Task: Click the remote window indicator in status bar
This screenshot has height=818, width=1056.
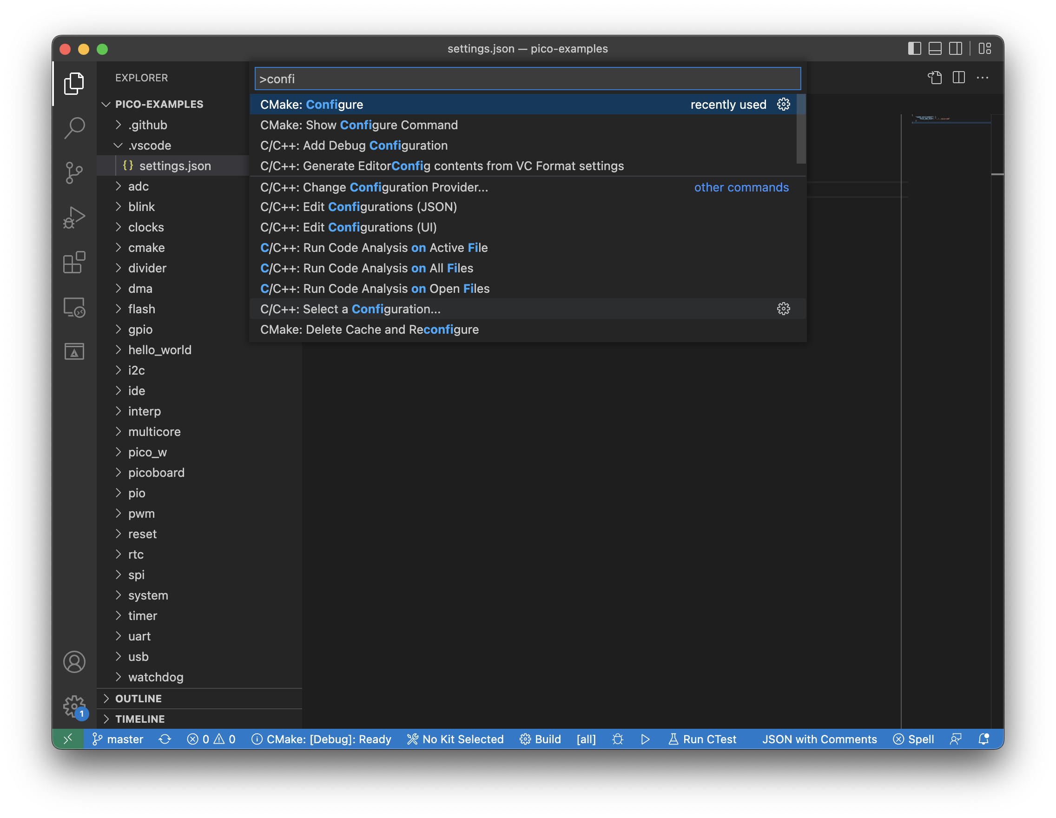Action: coord(68,739)
